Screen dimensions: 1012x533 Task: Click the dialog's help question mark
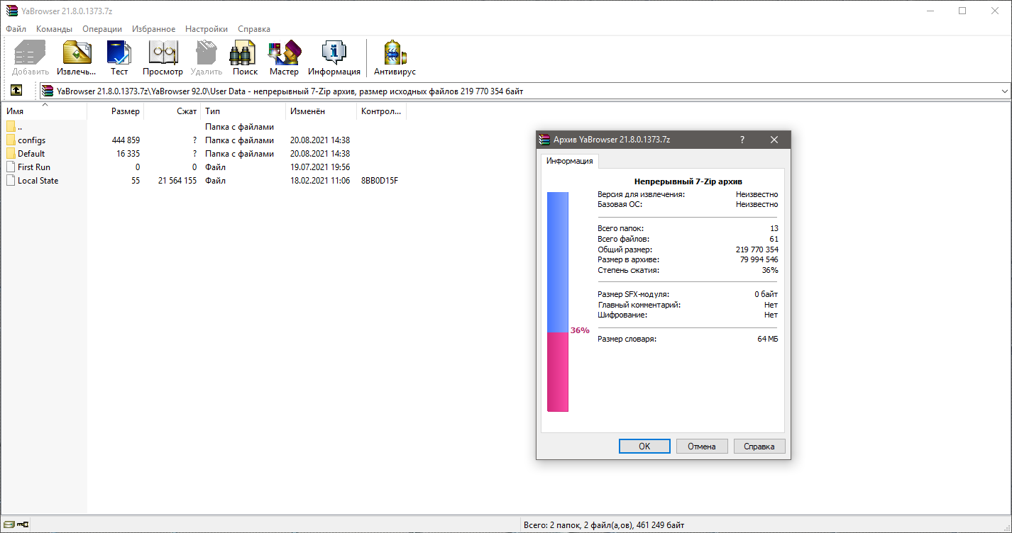pos(742,140)
